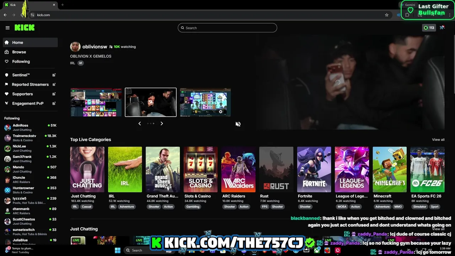Select the highlighted middle featured stream thumbnail
Screen dimensions: 455x256
click(x=151, y=102)
